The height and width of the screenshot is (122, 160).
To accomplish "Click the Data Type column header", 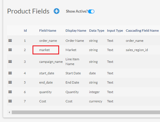I will pyautogui.click(x=97, y=31).
